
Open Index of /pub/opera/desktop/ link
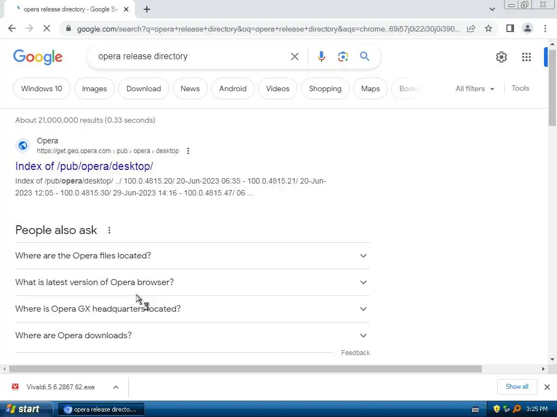tap(84, 166)
